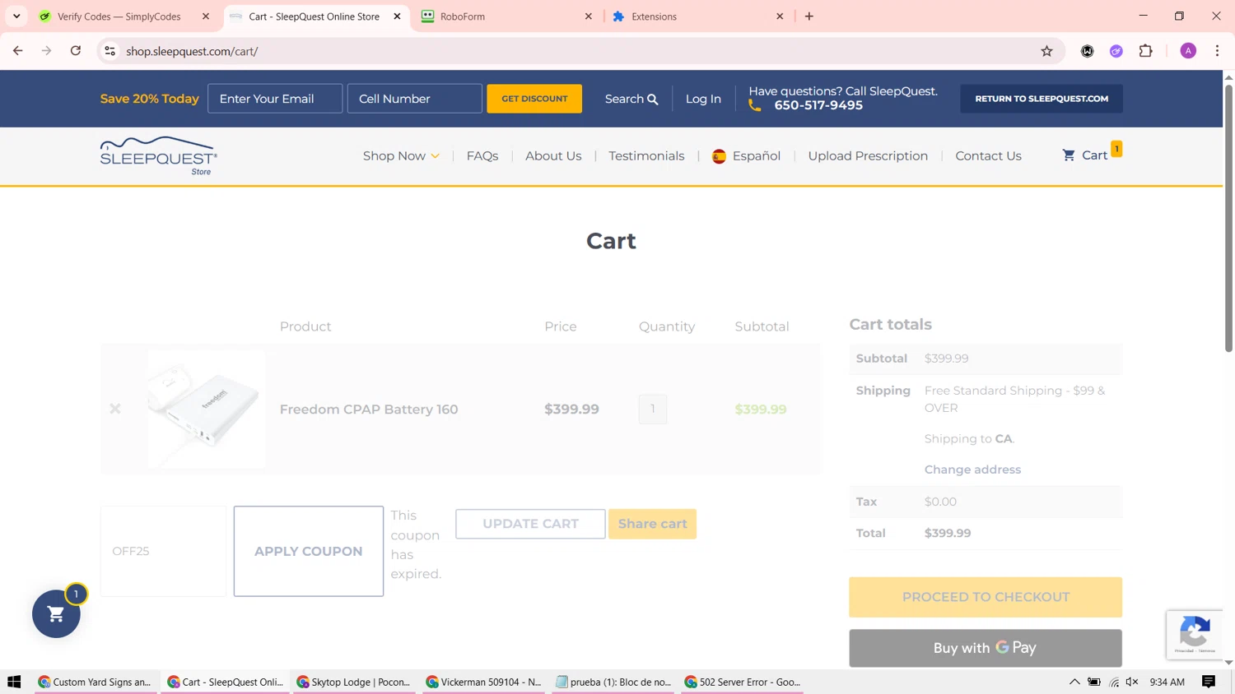Click the GET DISCOUNT button
The width and height of the screenshot is (1235, 694).
point(534,99)
